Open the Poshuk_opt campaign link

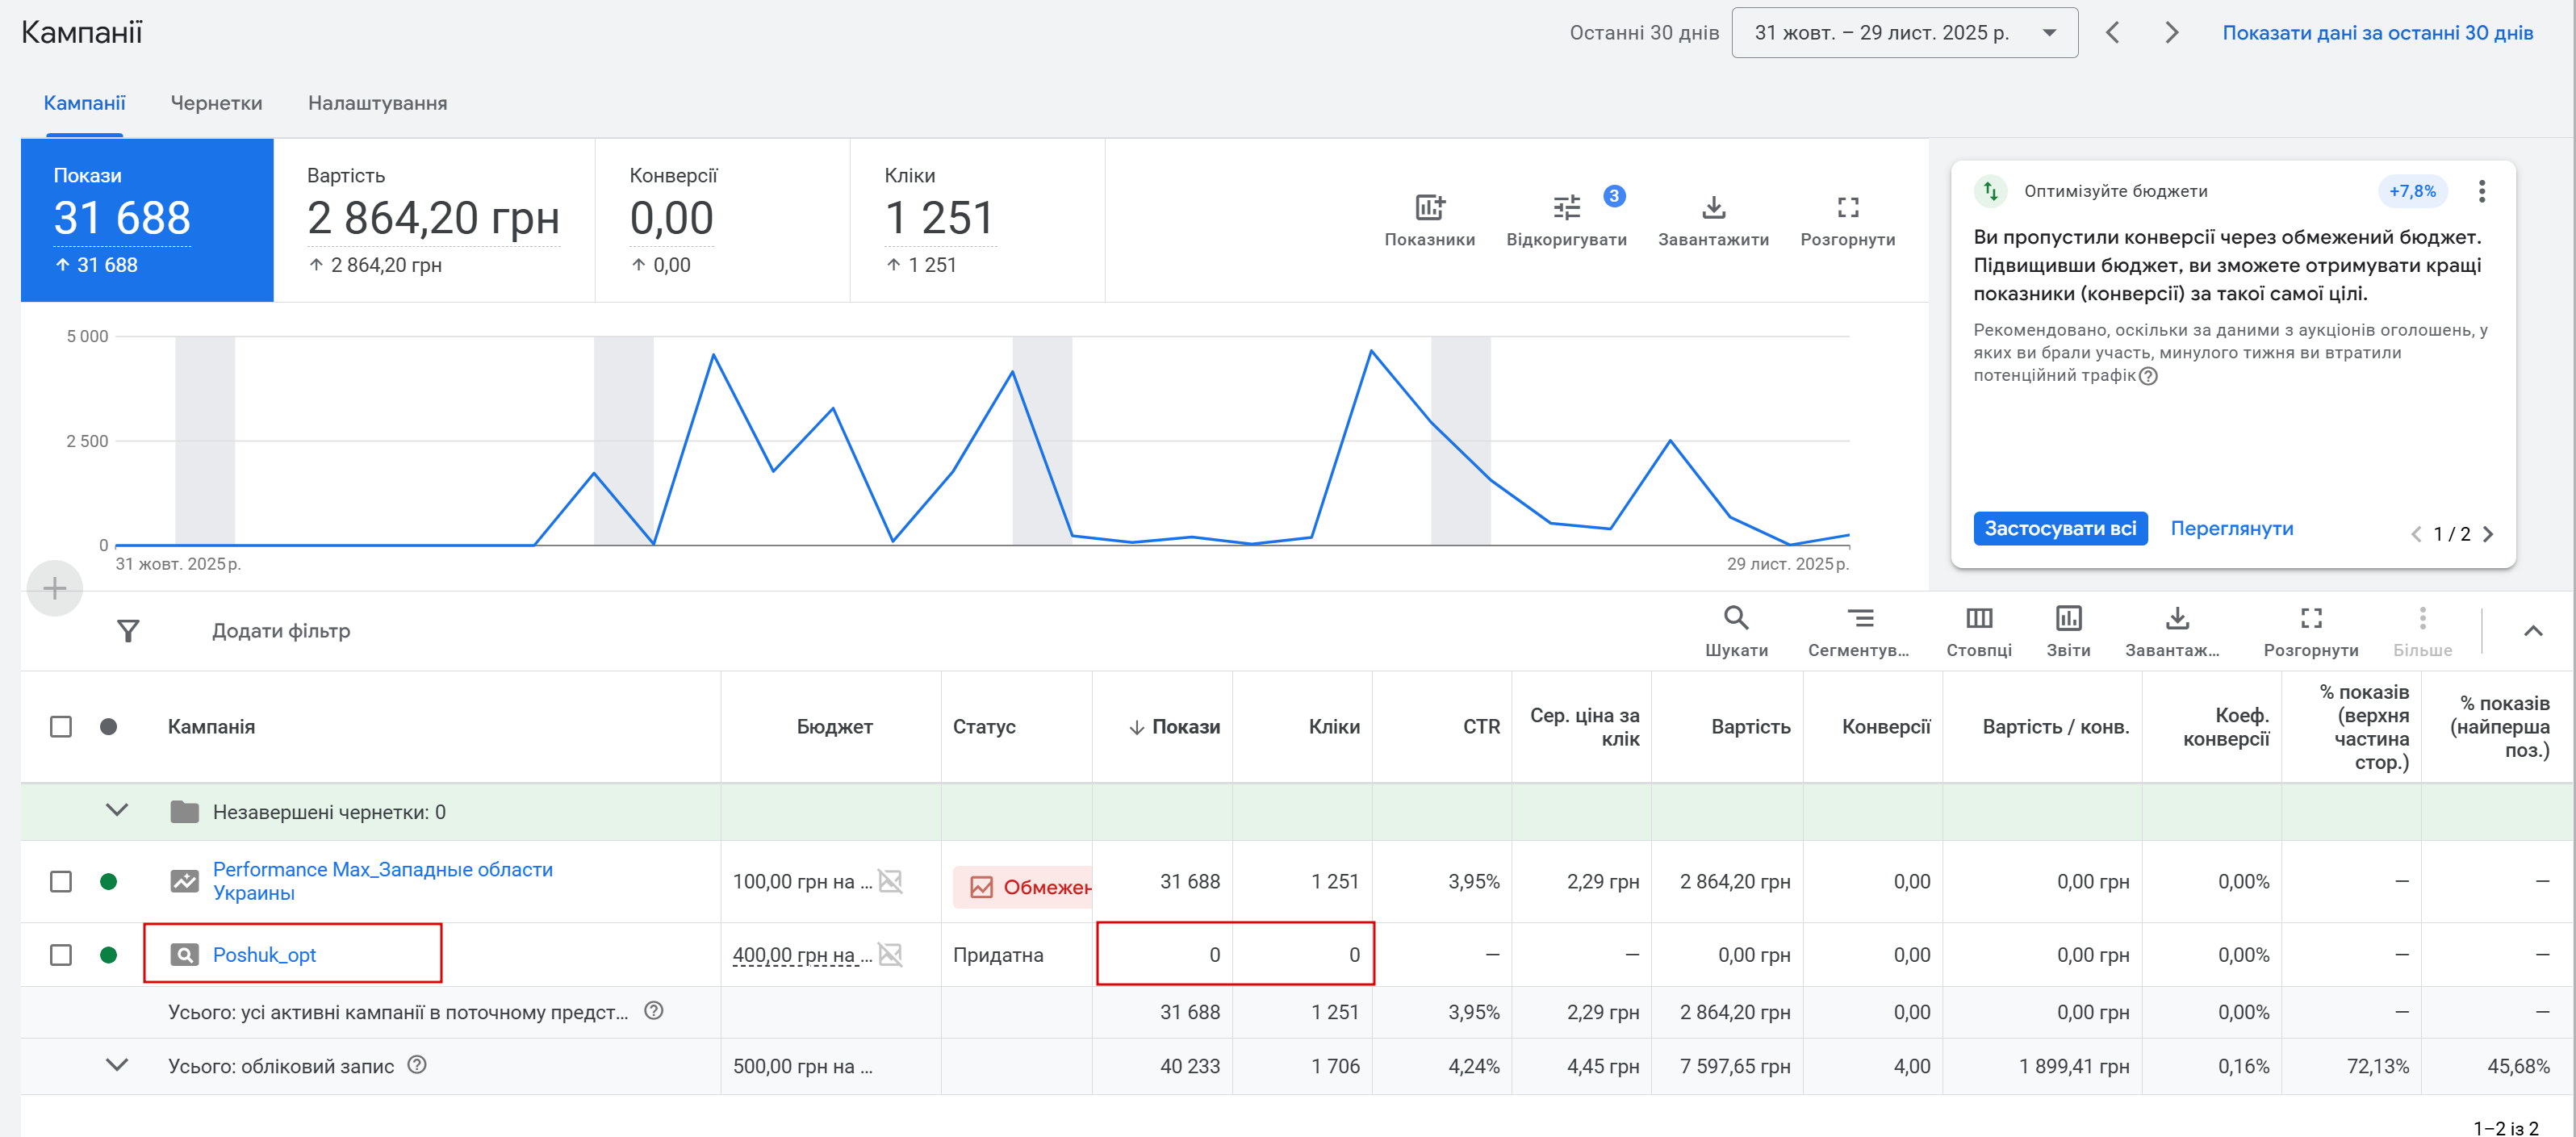pos(264,955)
